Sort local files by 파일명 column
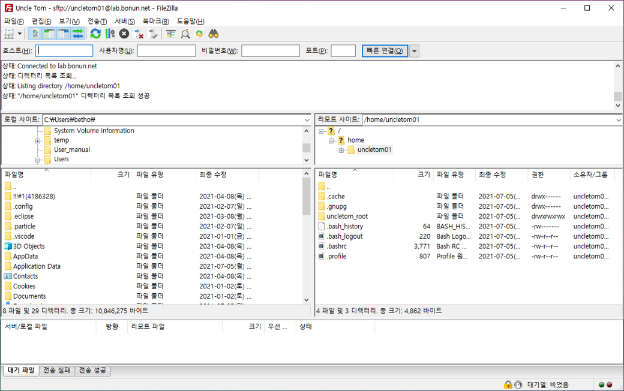Viewport: 624px width, 391px height. coord(46,175)
